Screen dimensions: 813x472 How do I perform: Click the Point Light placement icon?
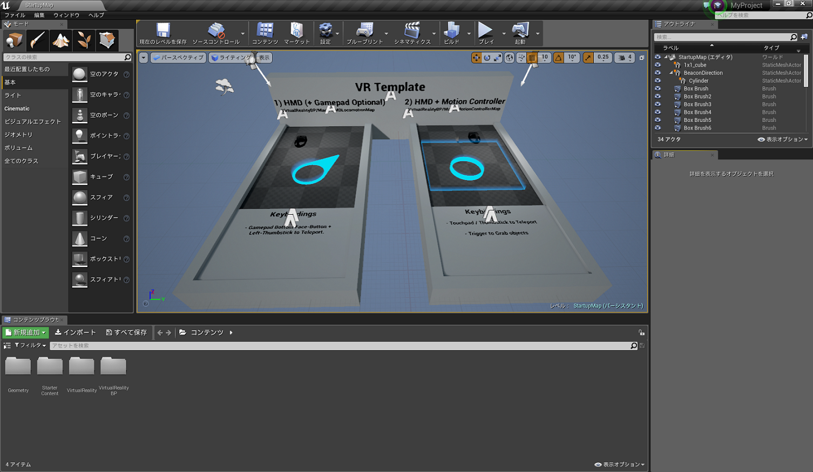click(x=80, y=136)
